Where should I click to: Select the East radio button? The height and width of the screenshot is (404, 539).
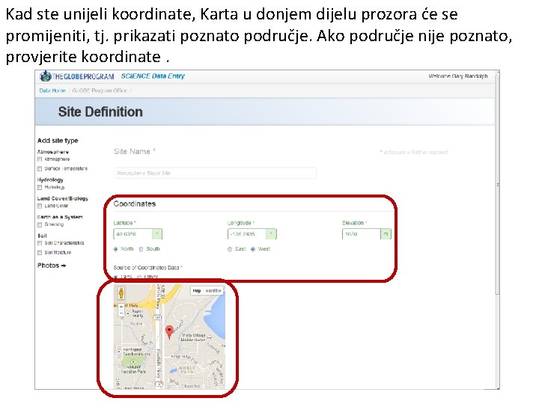pyautogui.click(x=230, y=249)
